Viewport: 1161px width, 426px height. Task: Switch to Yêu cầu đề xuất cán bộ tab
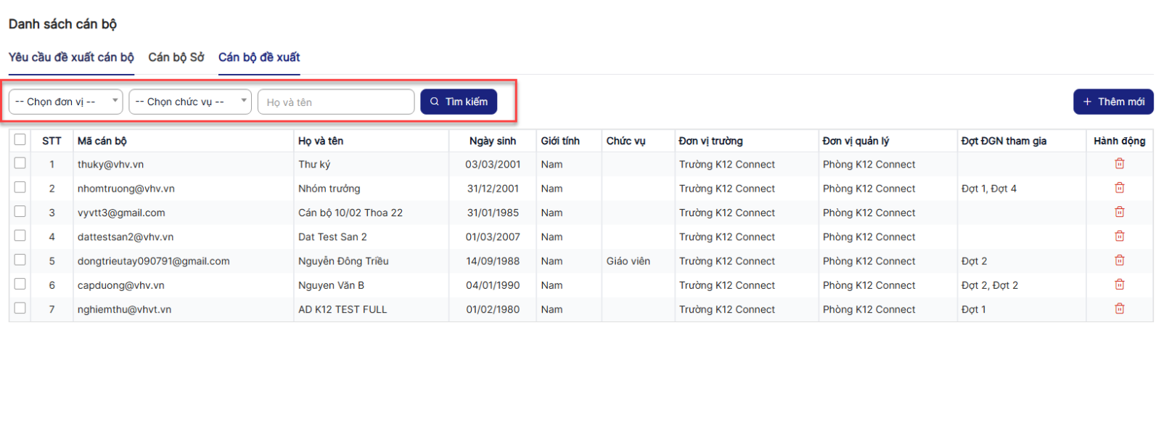71,57
